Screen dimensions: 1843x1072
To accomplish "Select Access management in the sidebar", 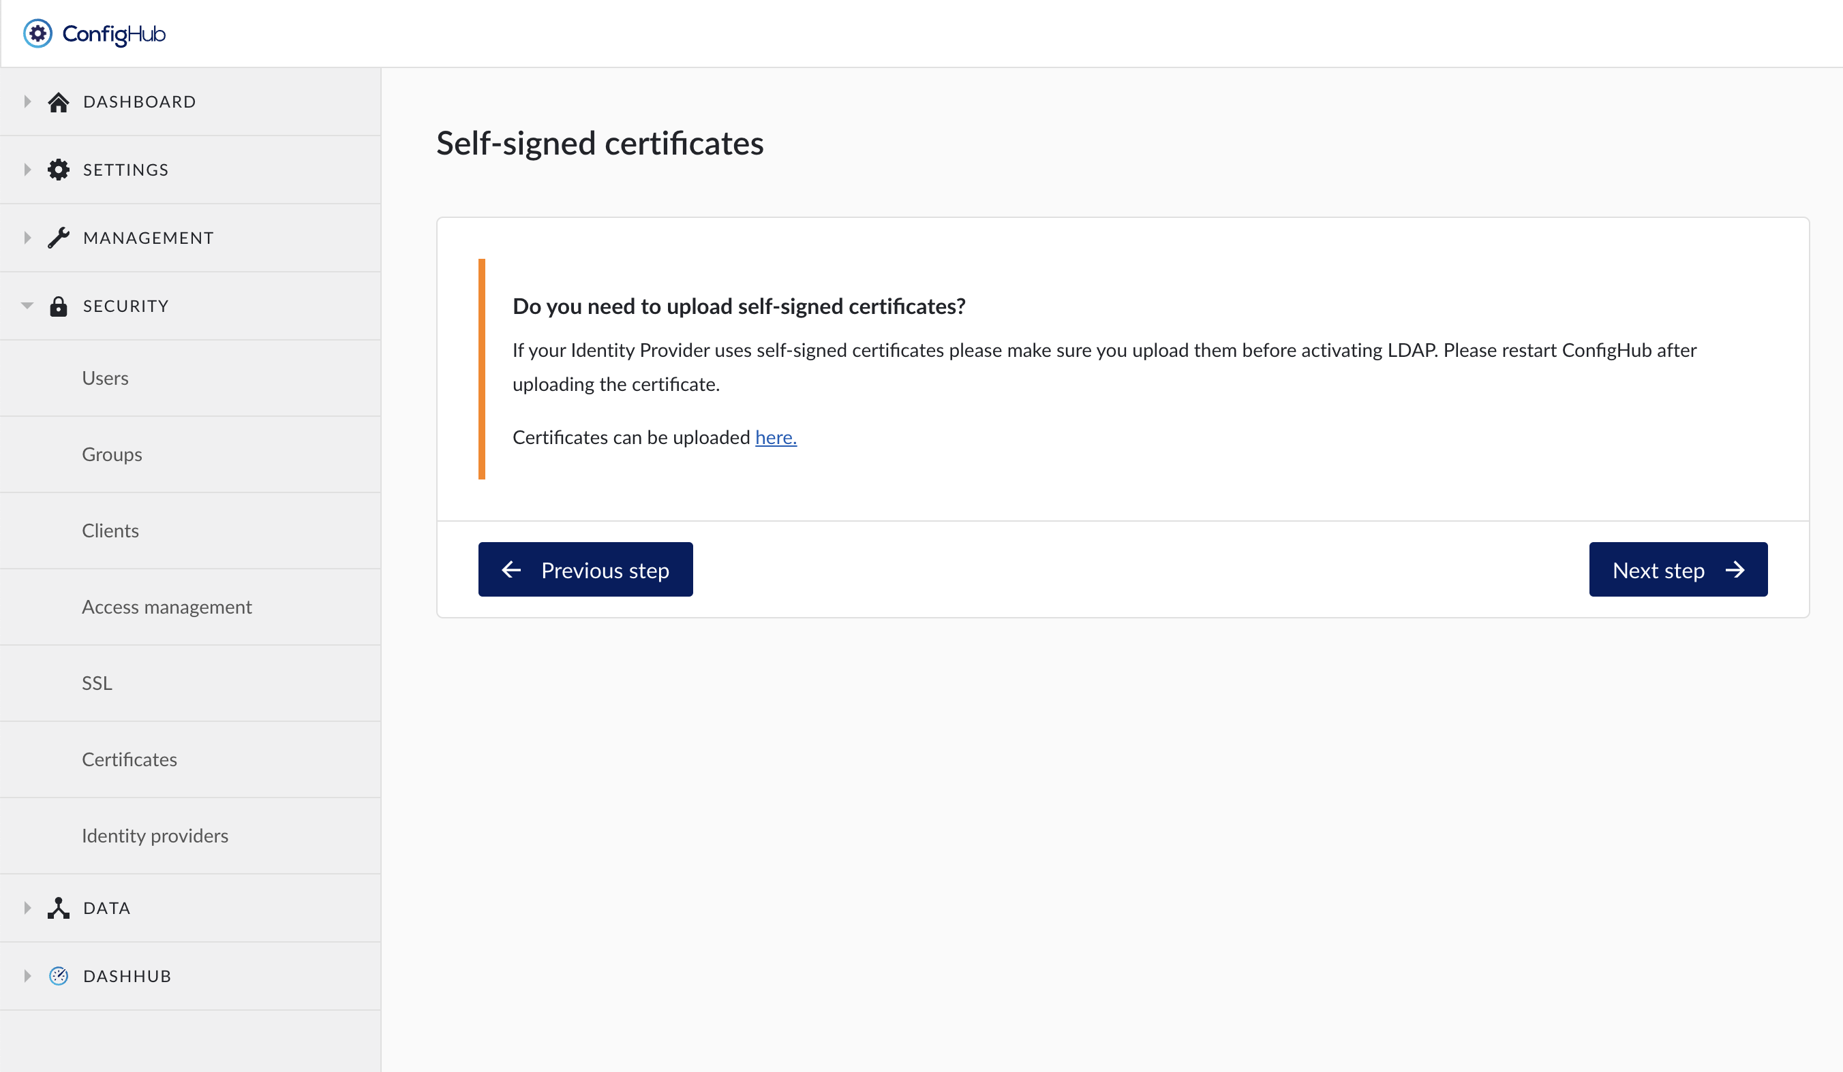I will tap(167, 607).
